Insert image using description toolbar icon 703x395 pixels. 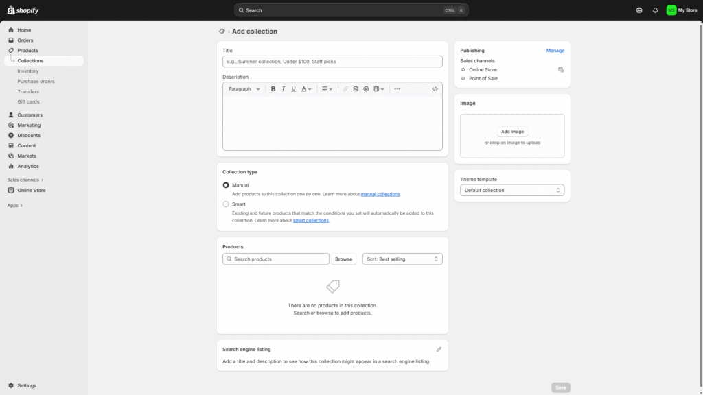pos(356,89)
